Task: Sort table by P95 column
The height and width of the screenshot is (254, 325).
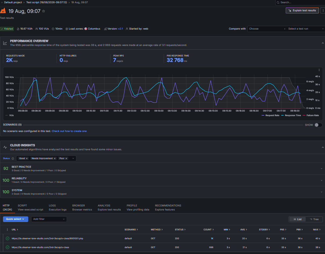Action: click(x=283, y=230)
